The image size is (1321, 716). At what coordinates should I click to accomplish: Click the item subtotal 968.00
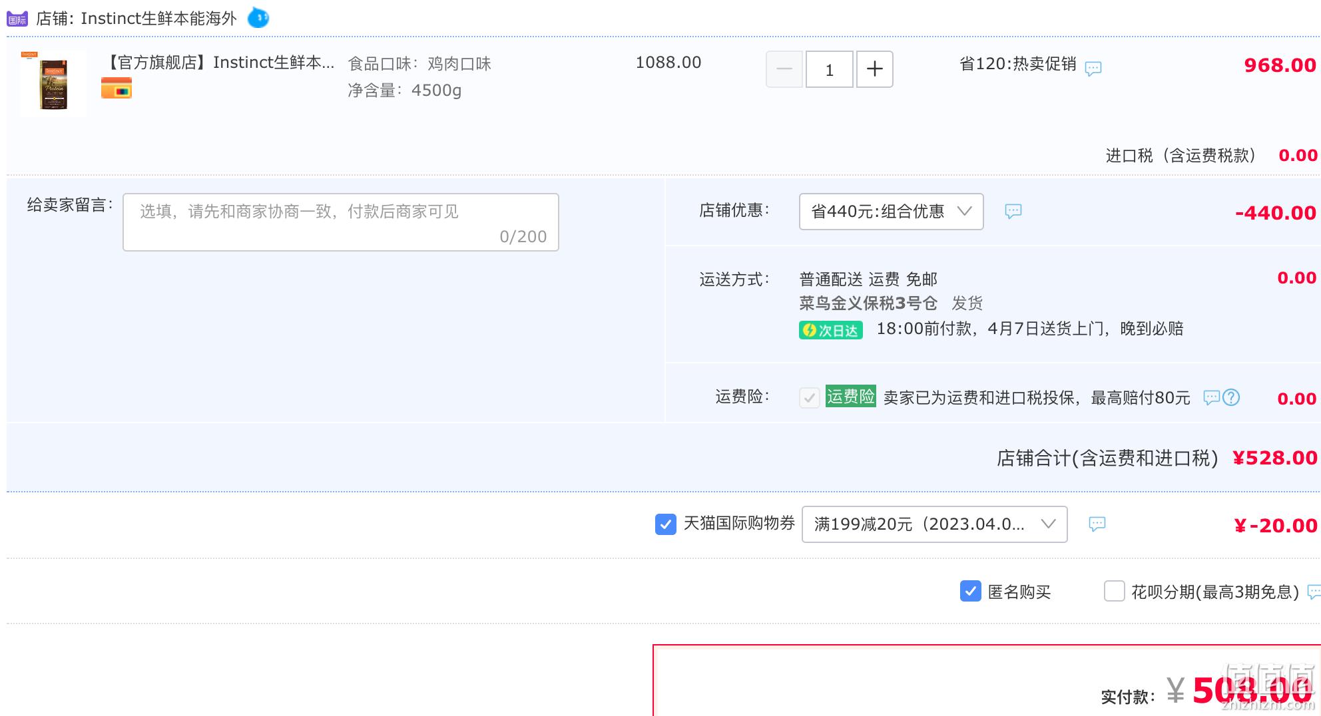pos(1280,65)
